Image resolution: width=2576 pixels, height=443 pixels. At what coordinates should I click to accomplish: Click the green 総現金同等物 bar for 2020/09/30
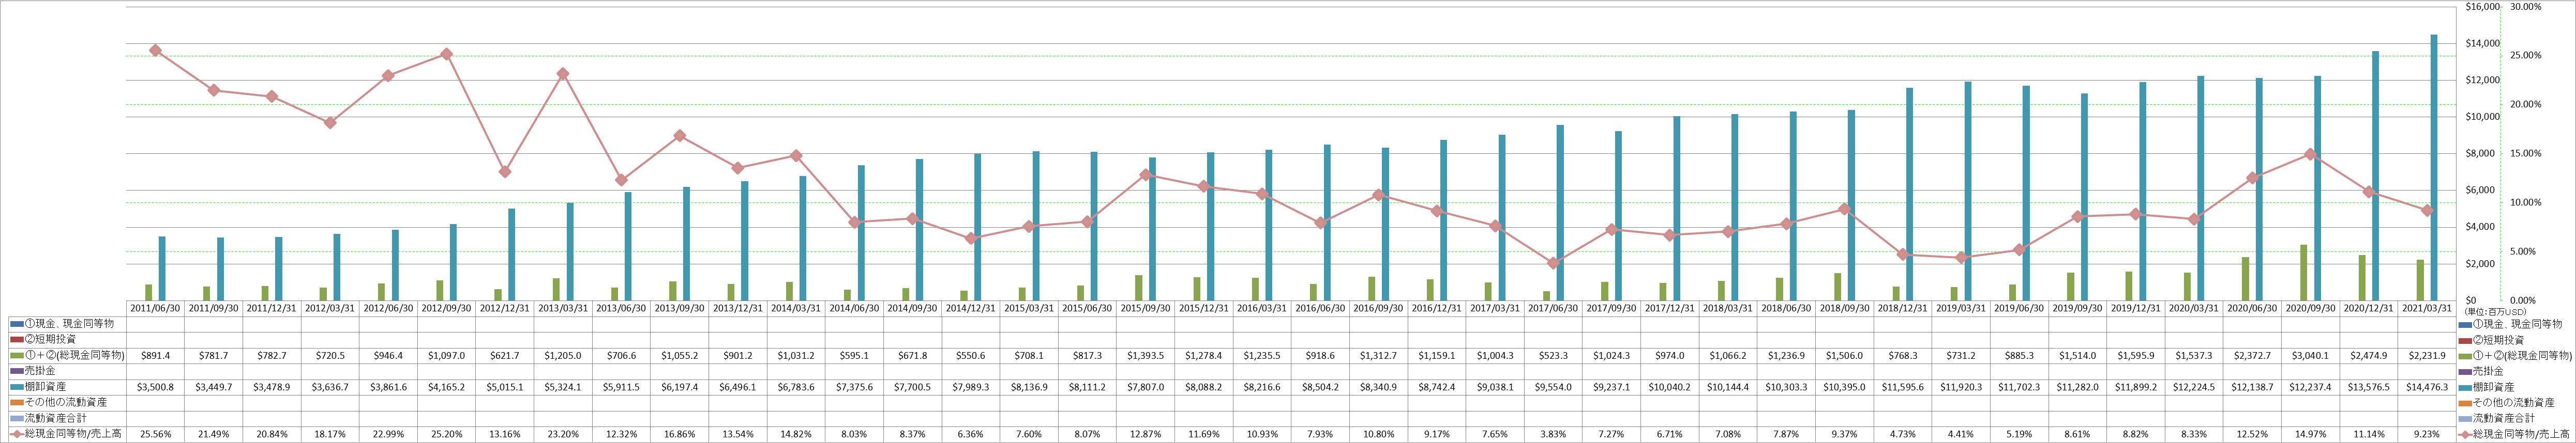coord(2303,273)
